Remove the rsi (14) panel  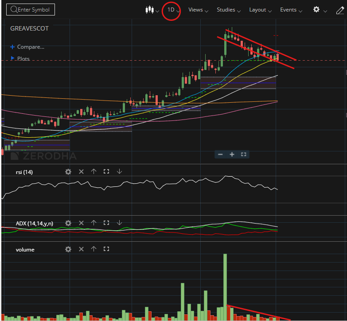[x=81, y=171]
